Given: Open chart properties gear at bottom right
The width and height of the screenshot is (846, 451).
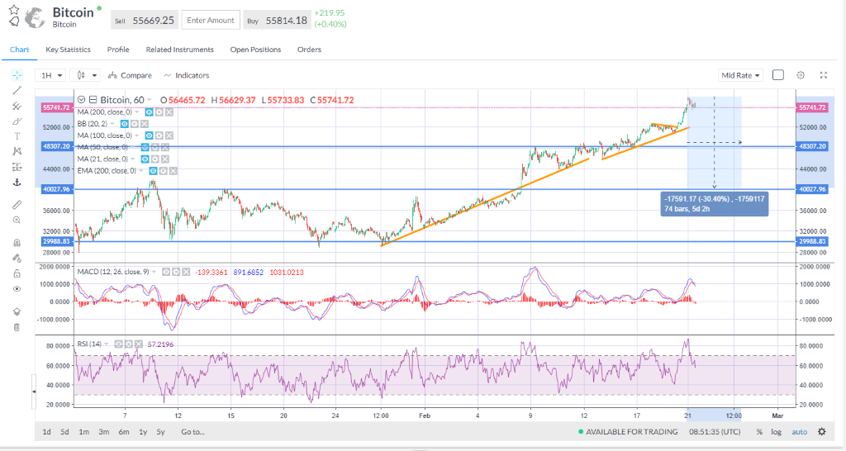Looking at the screenshot, I should pyautogui.click(x=822, y=431).
